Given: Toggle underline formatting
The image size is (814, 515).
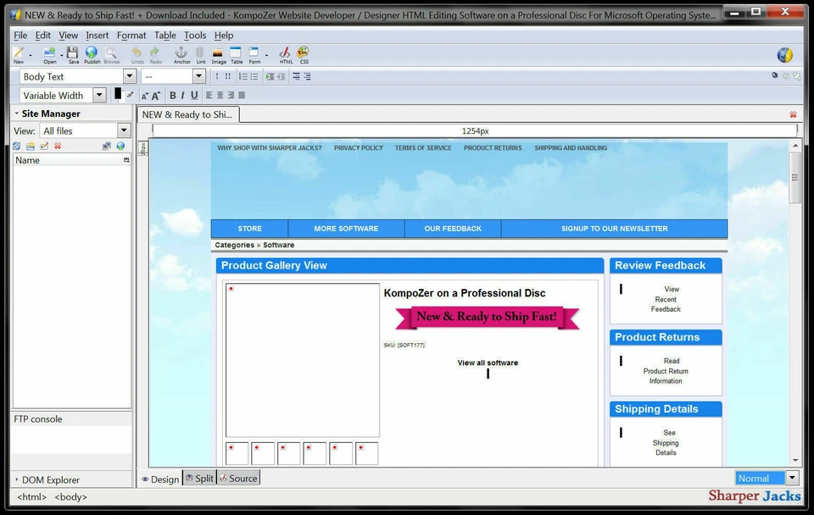Looking at the screenshot, I should pos(193,95).
